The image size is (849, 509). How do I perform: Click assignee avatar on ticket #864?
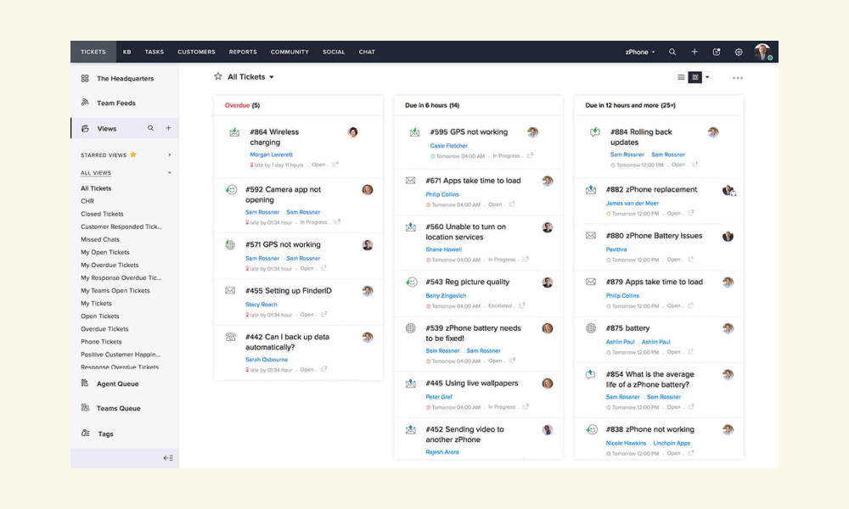[353, 132]
